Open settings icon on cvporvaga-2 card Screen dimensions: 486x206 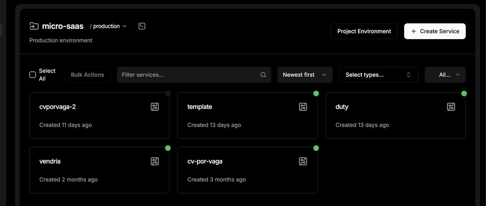click(x=155, y=107)
